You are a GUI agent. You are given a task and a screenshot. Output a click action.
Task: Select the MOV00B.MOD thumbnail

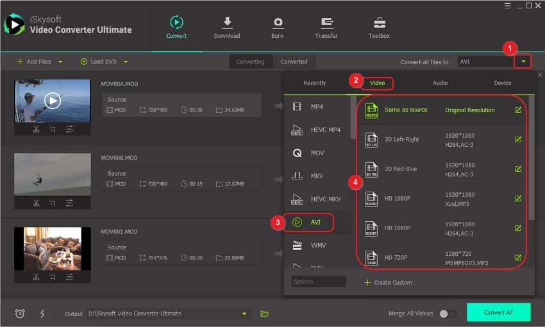pos(53,174)
